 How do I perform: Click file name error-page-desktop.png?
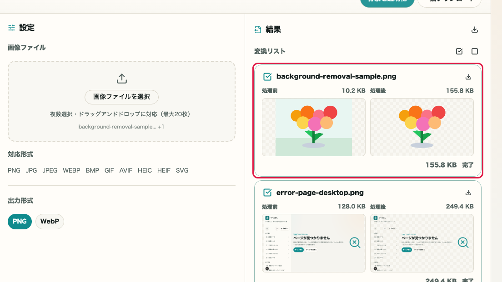[x=320, y=193]
